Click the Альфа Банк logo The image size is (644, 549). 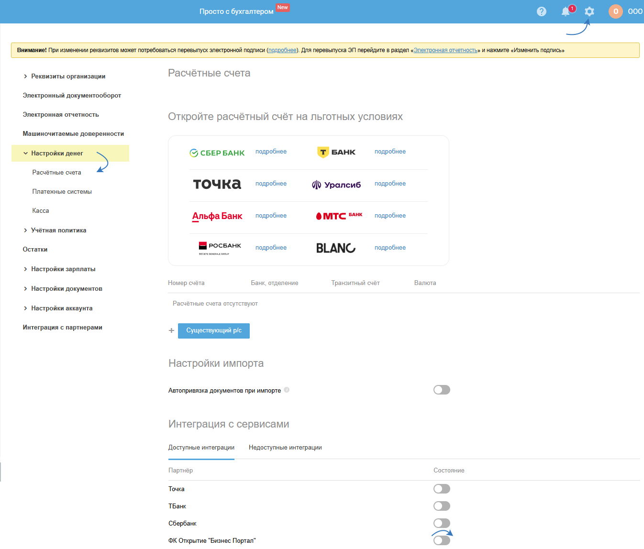point(217,216)
